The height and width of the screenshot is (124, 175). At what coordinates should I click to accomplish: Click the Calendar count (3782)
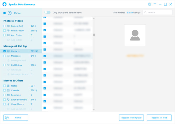point(33,90)
